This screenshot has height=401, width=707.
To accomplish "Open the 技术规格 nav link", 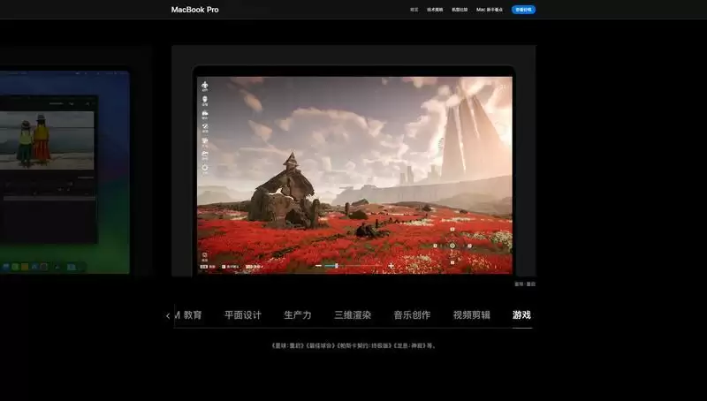I will 435,10.
